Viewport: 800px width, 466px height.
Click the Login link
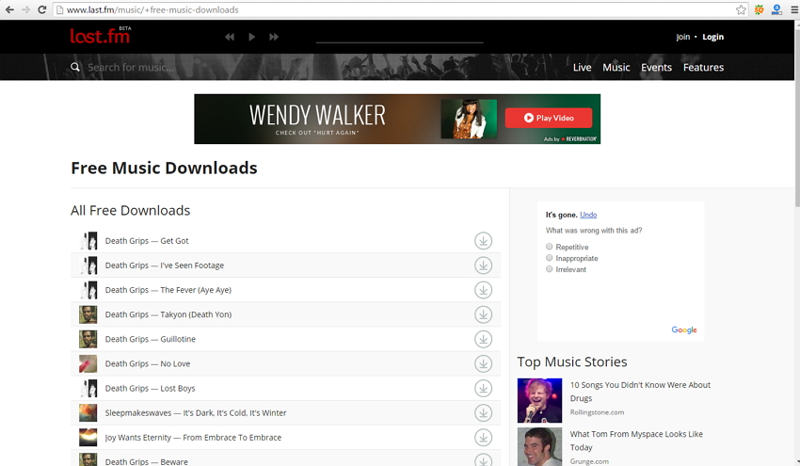712,37
